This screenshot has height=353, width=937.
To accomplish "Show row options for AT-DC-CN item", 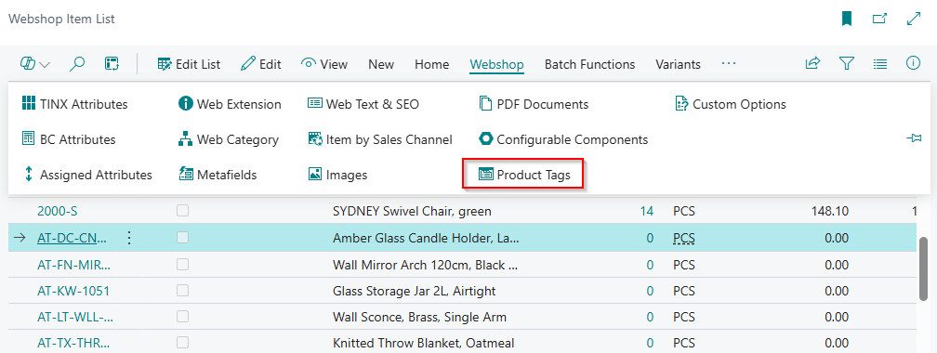I will [x=129, y=238].
